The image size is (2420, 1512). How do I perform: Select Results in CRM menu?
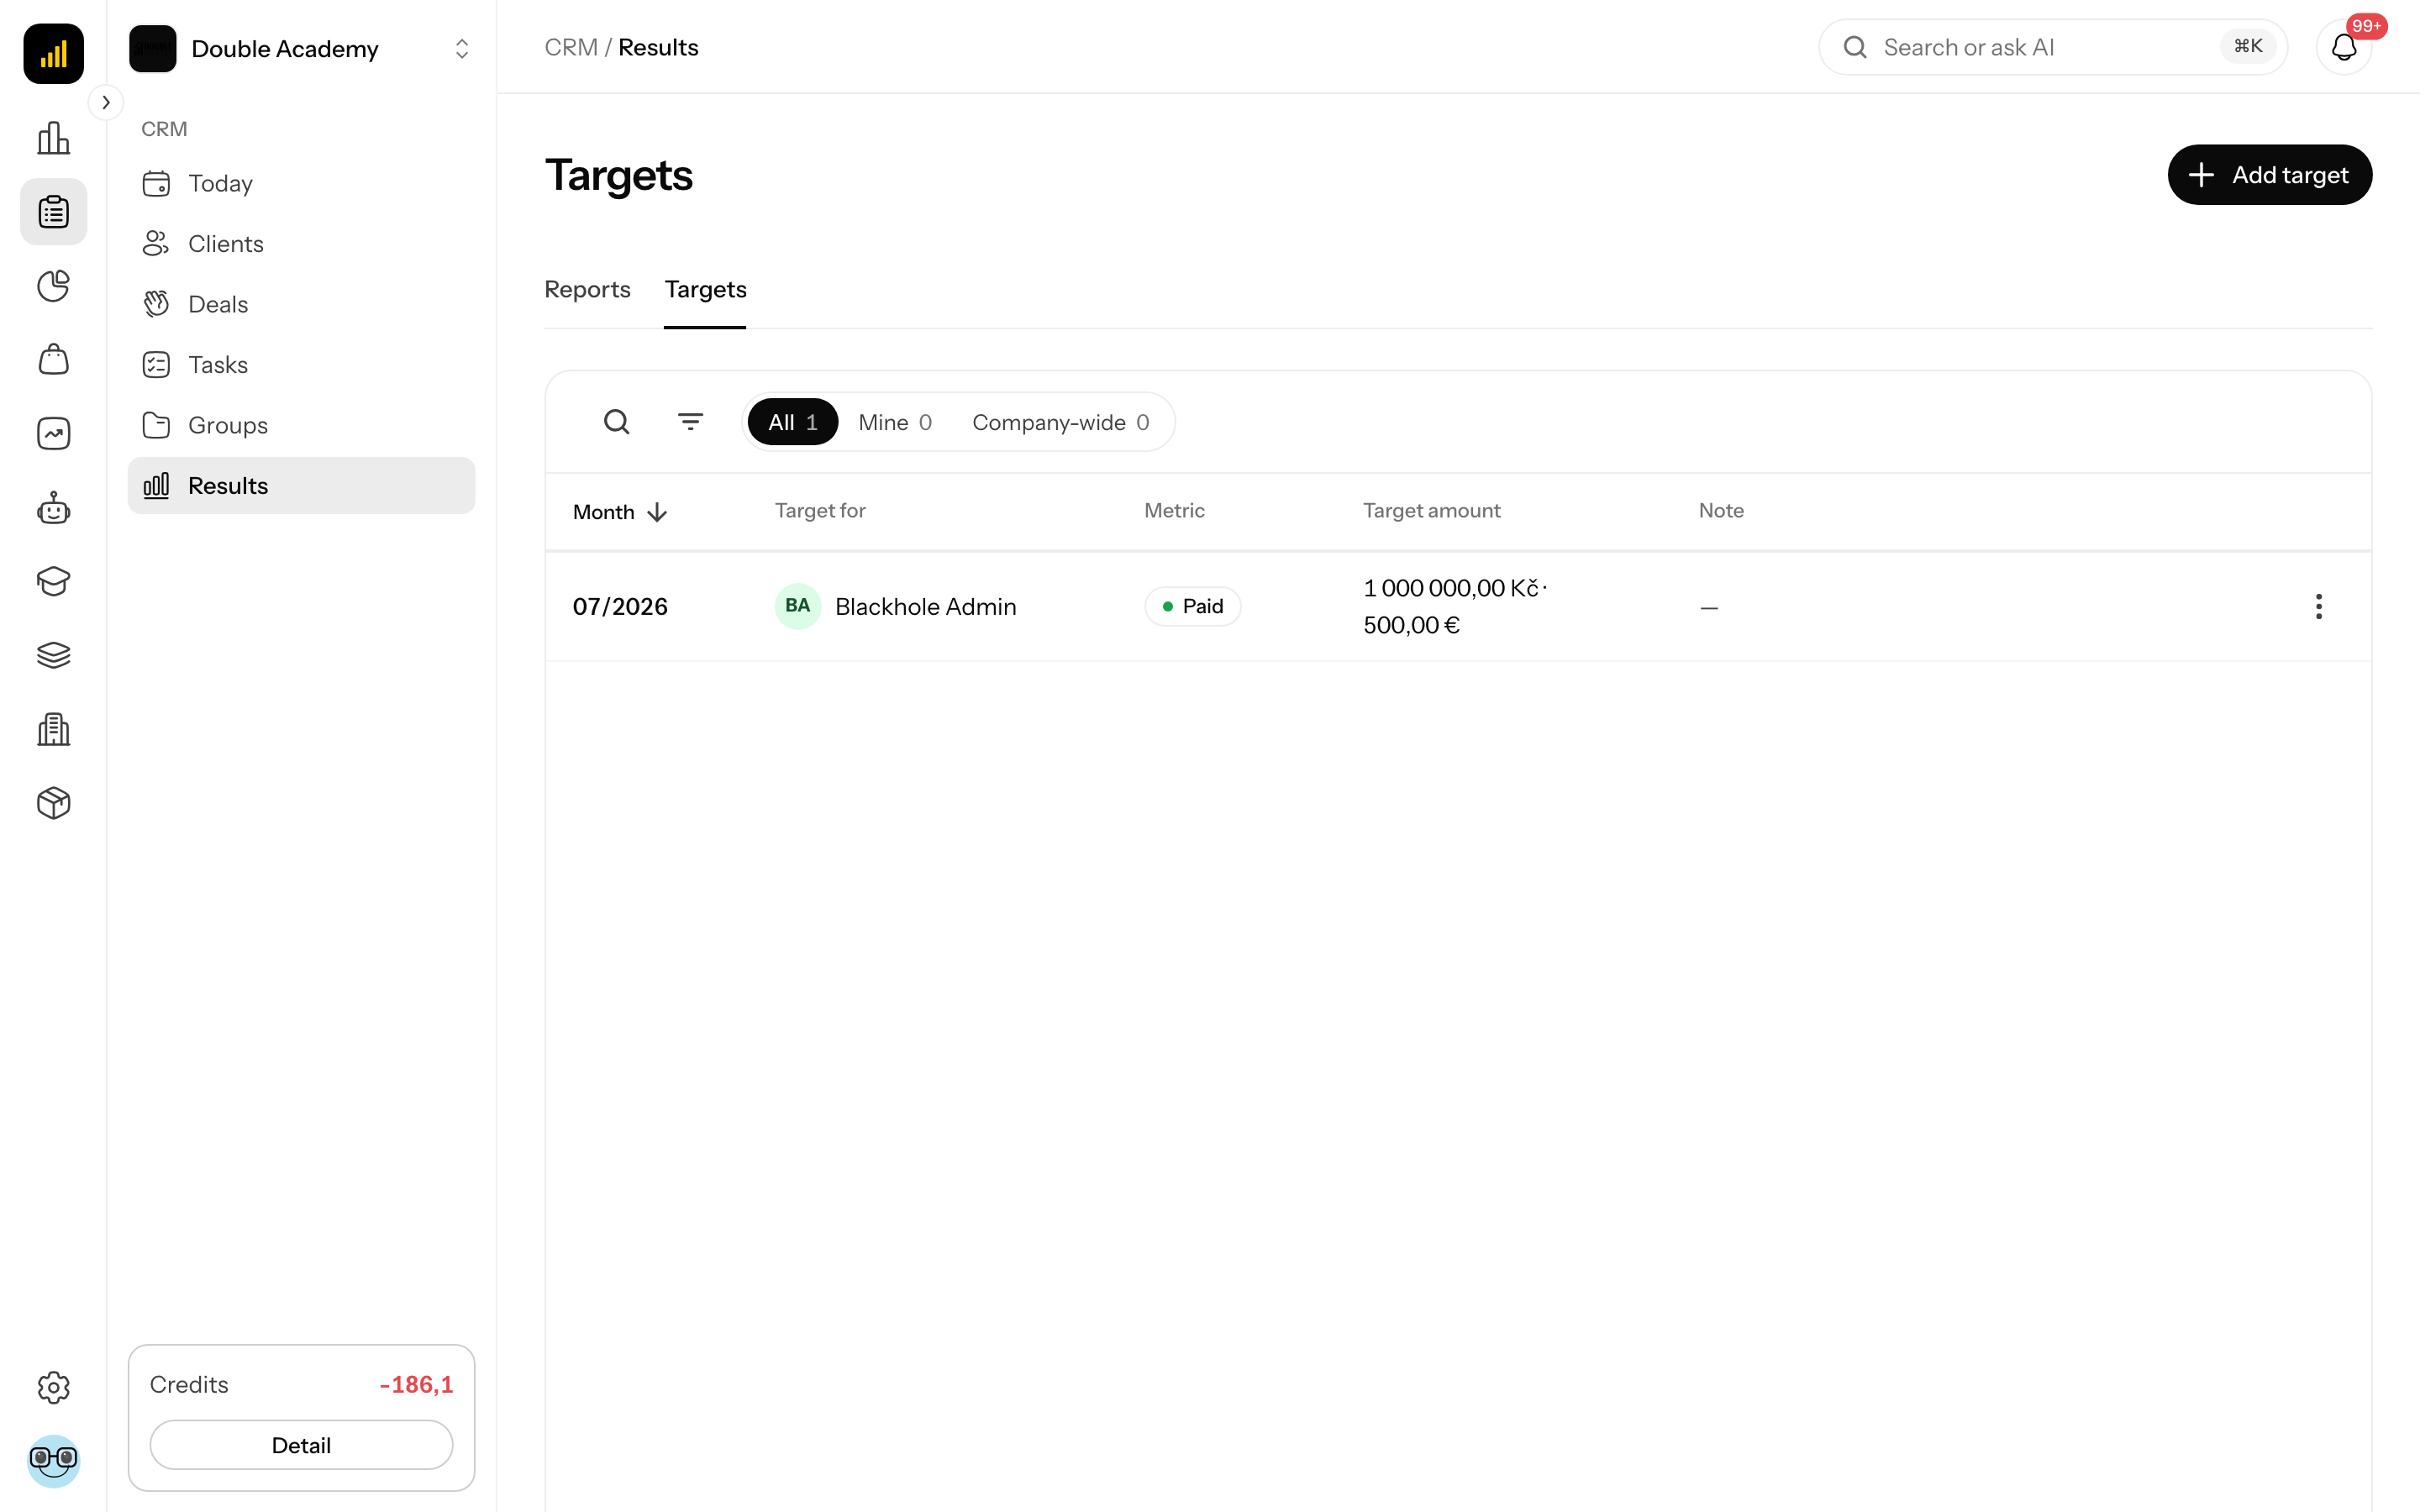[301, 486]
